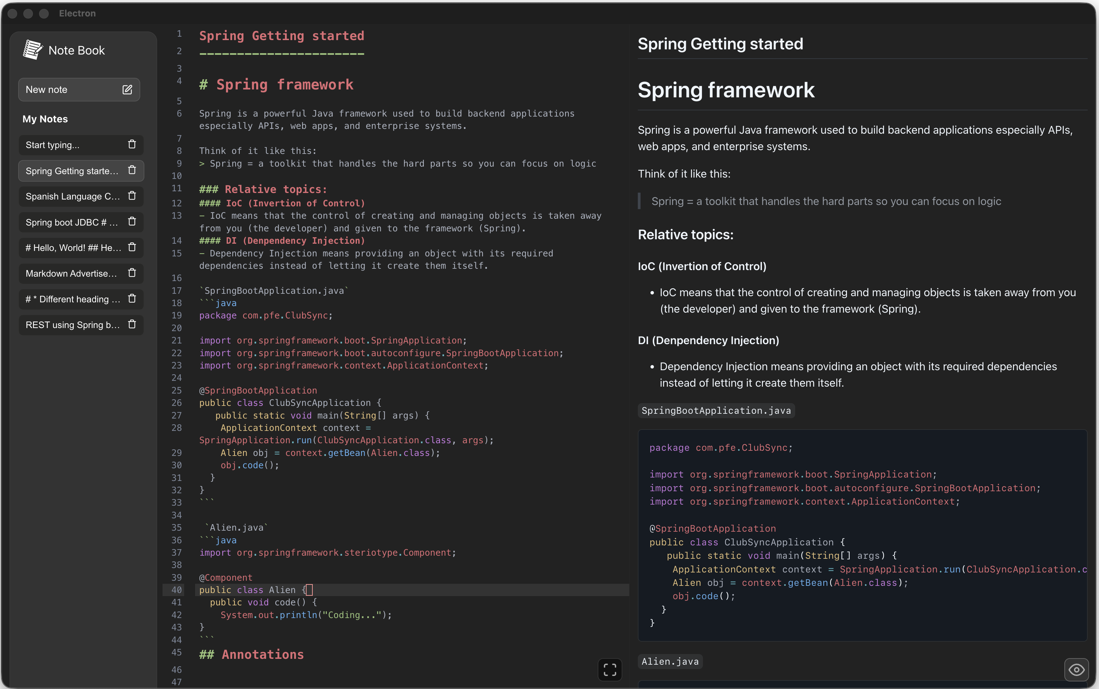Click '#### DI (Denpendency Injection)' editor line
Image resolution: width=1099 pixels, height=689 pixels.
(x=282, y=241)
